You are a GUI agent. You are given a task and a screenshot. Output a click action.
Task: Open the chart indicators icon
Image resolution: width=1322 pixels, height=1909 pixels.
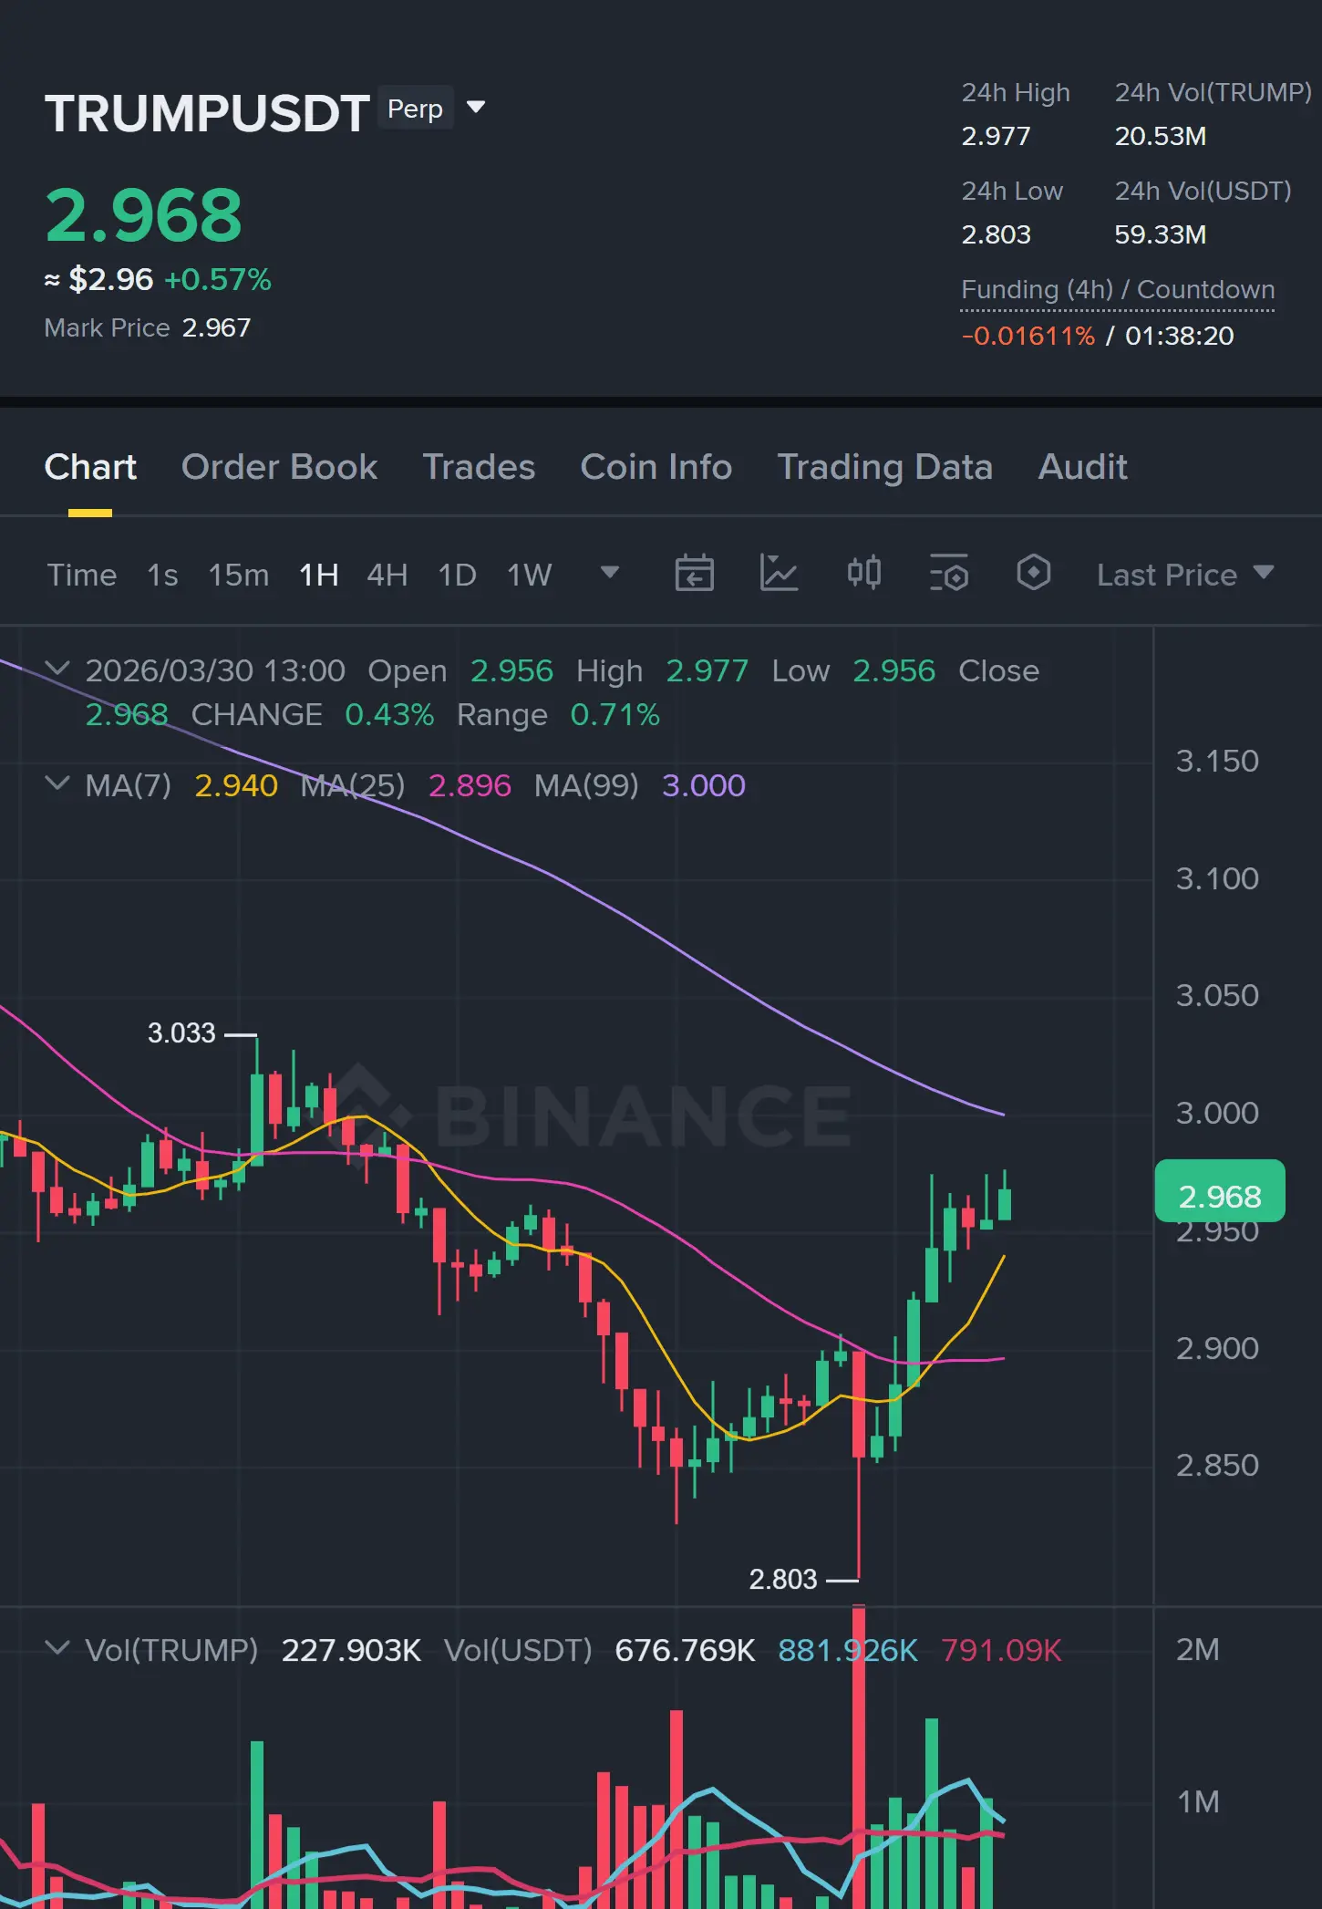click(x=779, y=574)
